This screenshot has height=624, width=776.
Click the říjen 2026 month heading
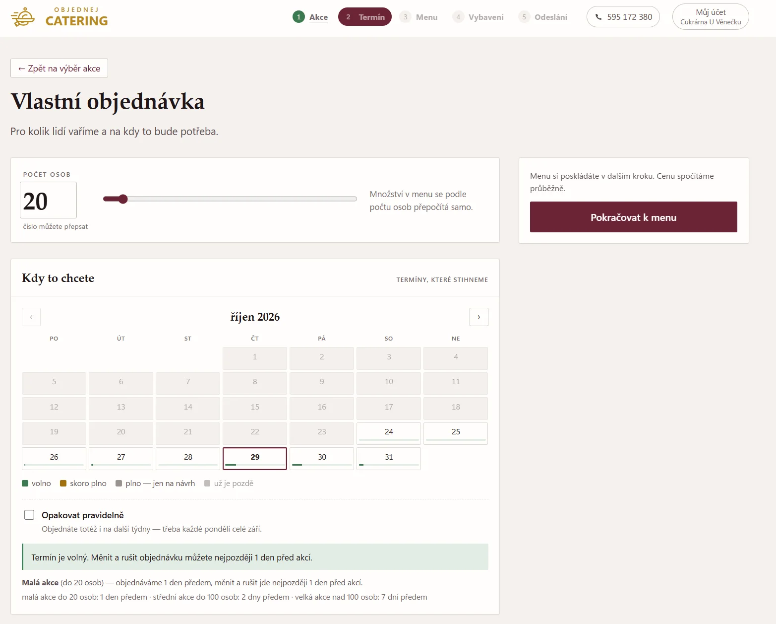point(255,317)
